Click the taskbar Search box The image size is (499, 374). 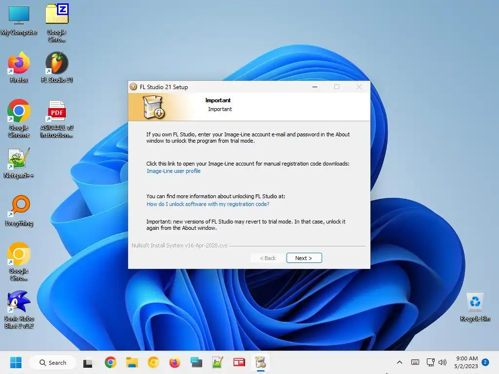(x=53, y=362)
